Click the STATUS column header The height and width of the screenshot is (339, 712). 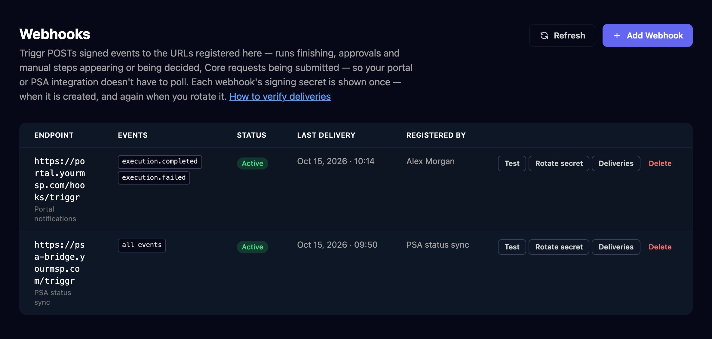coord(251,135)
